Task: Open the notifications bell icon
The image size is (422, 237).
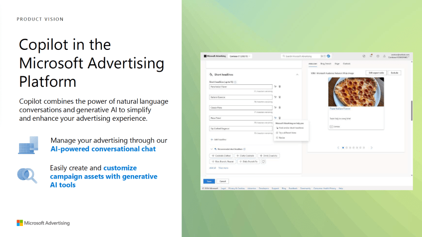Action: tap(371, 56)
